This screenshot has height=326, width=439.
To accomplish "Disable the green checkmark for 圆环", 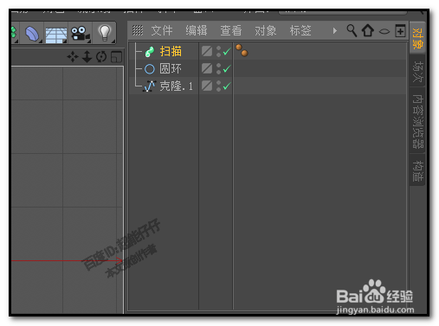I will [227, 69].
